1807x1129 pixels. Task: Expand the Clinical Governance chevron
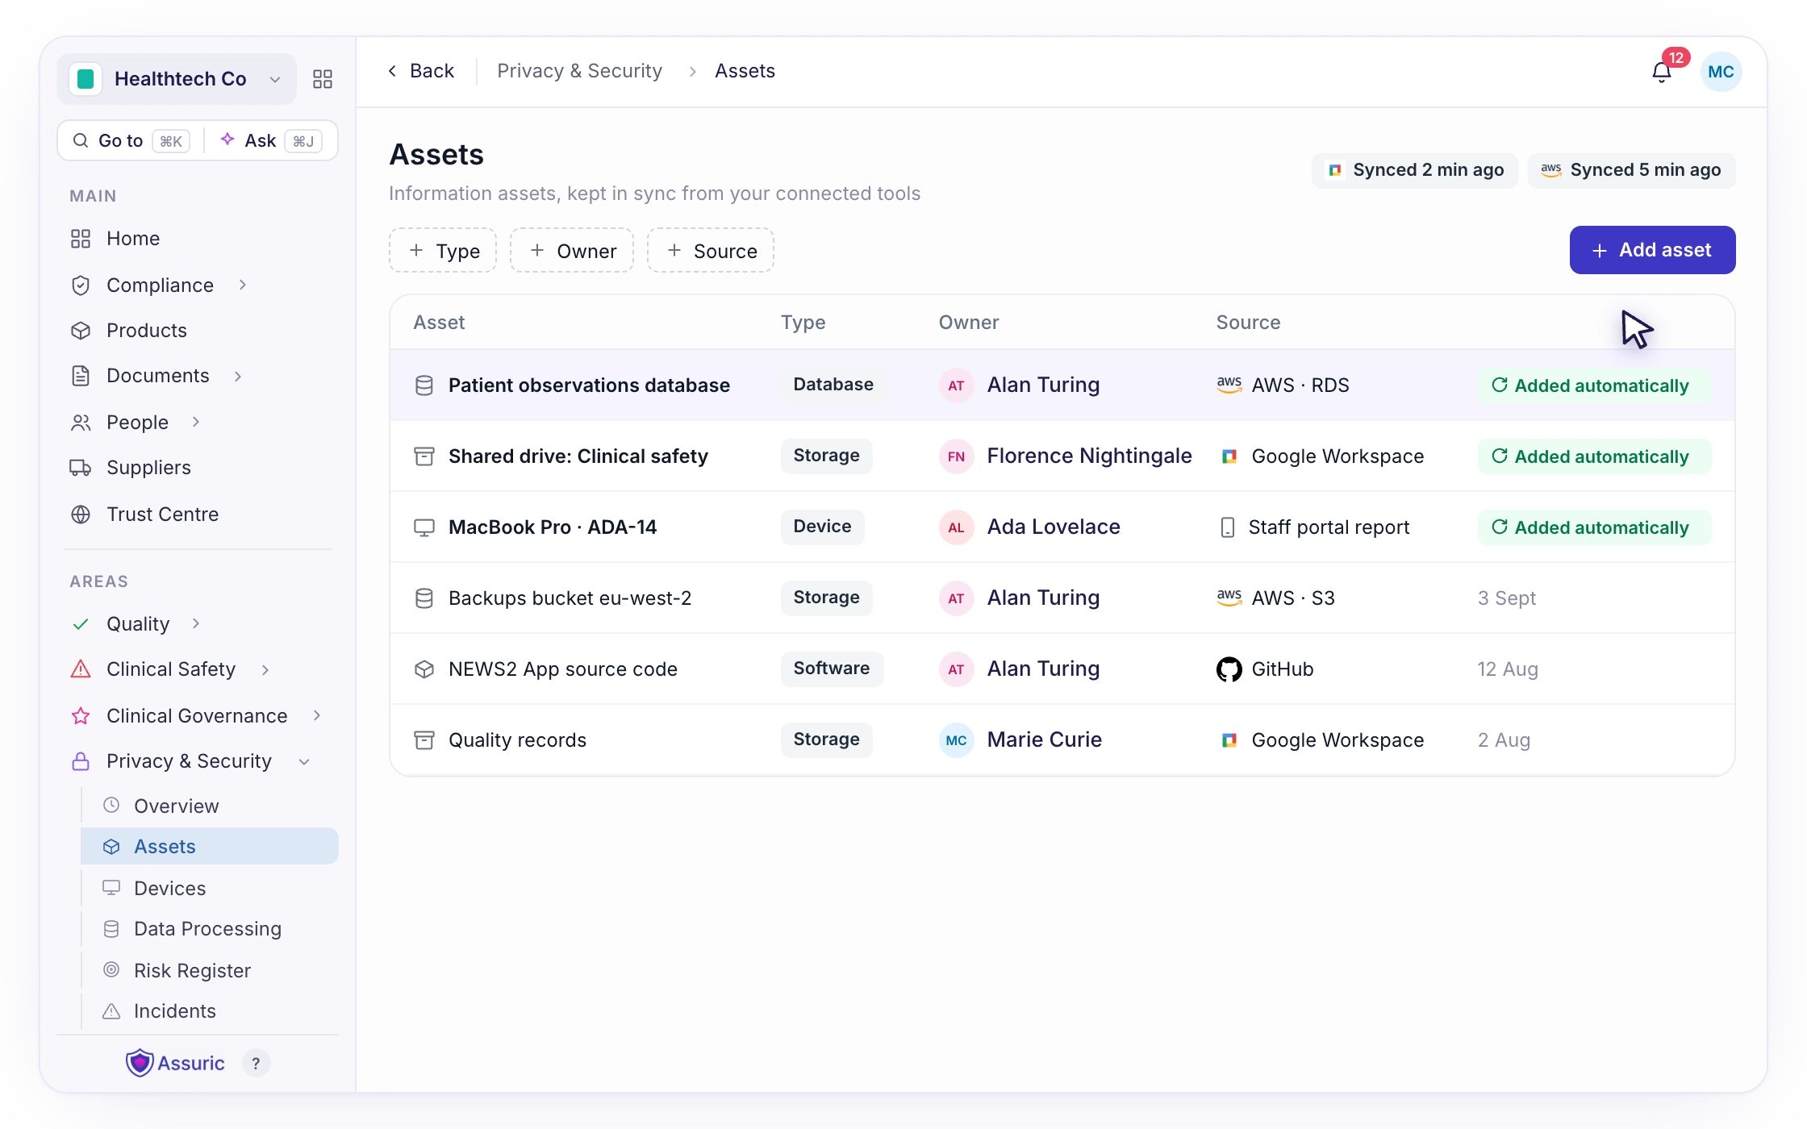click(x=317, y=715)
